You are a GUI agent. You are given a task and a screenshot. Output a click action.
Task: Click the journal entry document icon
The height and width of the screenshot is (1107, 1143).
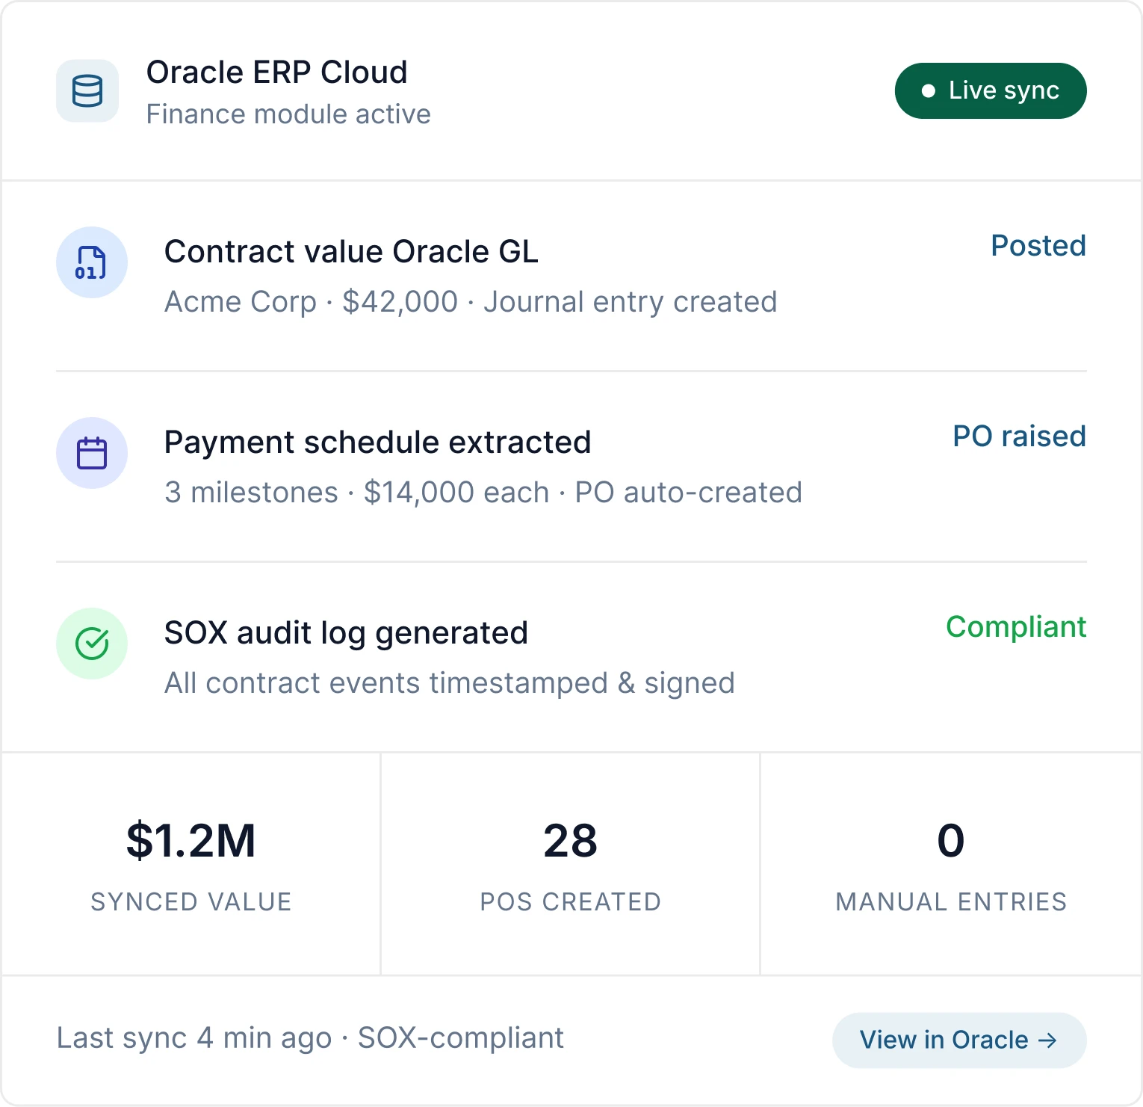91,262
